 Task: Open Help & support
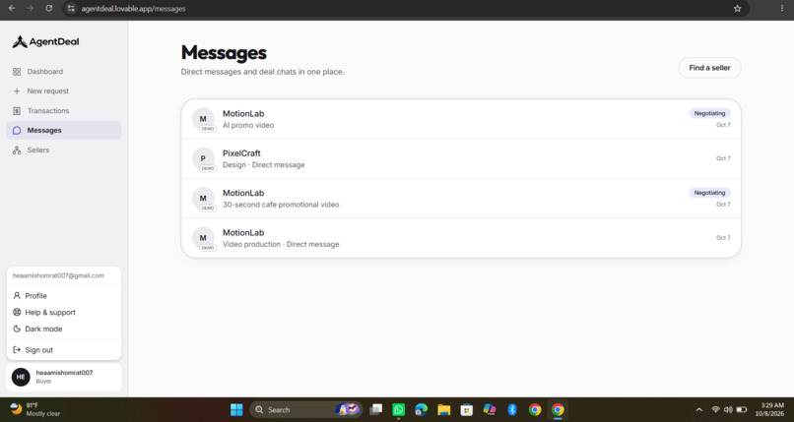64,313
